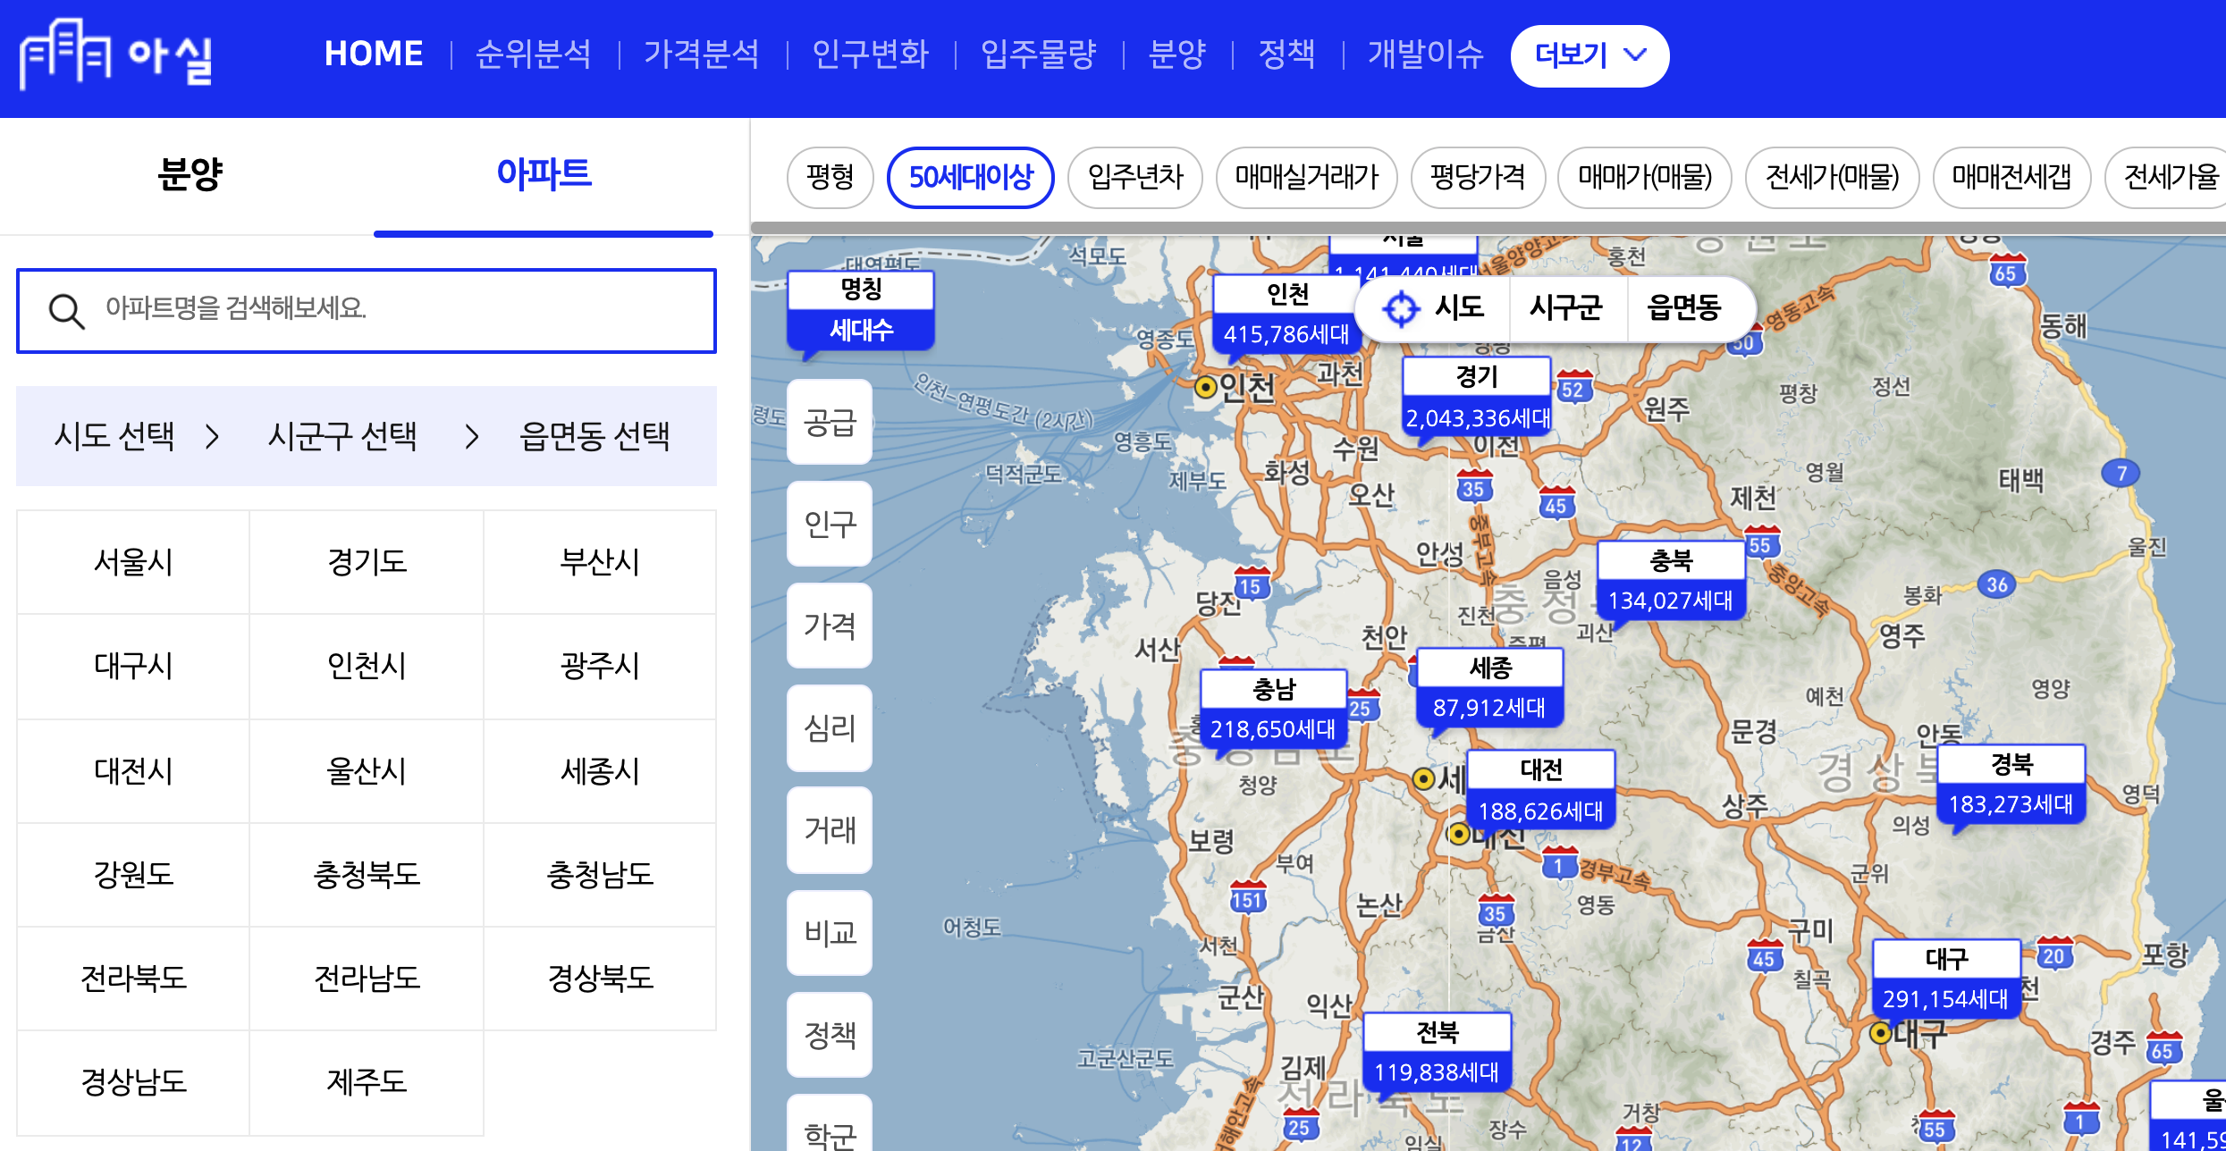Click the 공급 side panel button
The height and width of the screenshot is (1151, 2226).
pyautogui.click(x=830, y=422)
